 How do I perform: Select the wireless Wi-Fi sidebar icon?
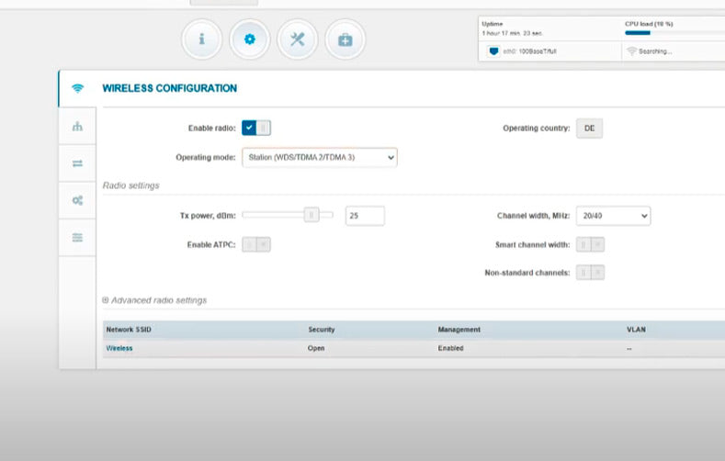point(77,88)
